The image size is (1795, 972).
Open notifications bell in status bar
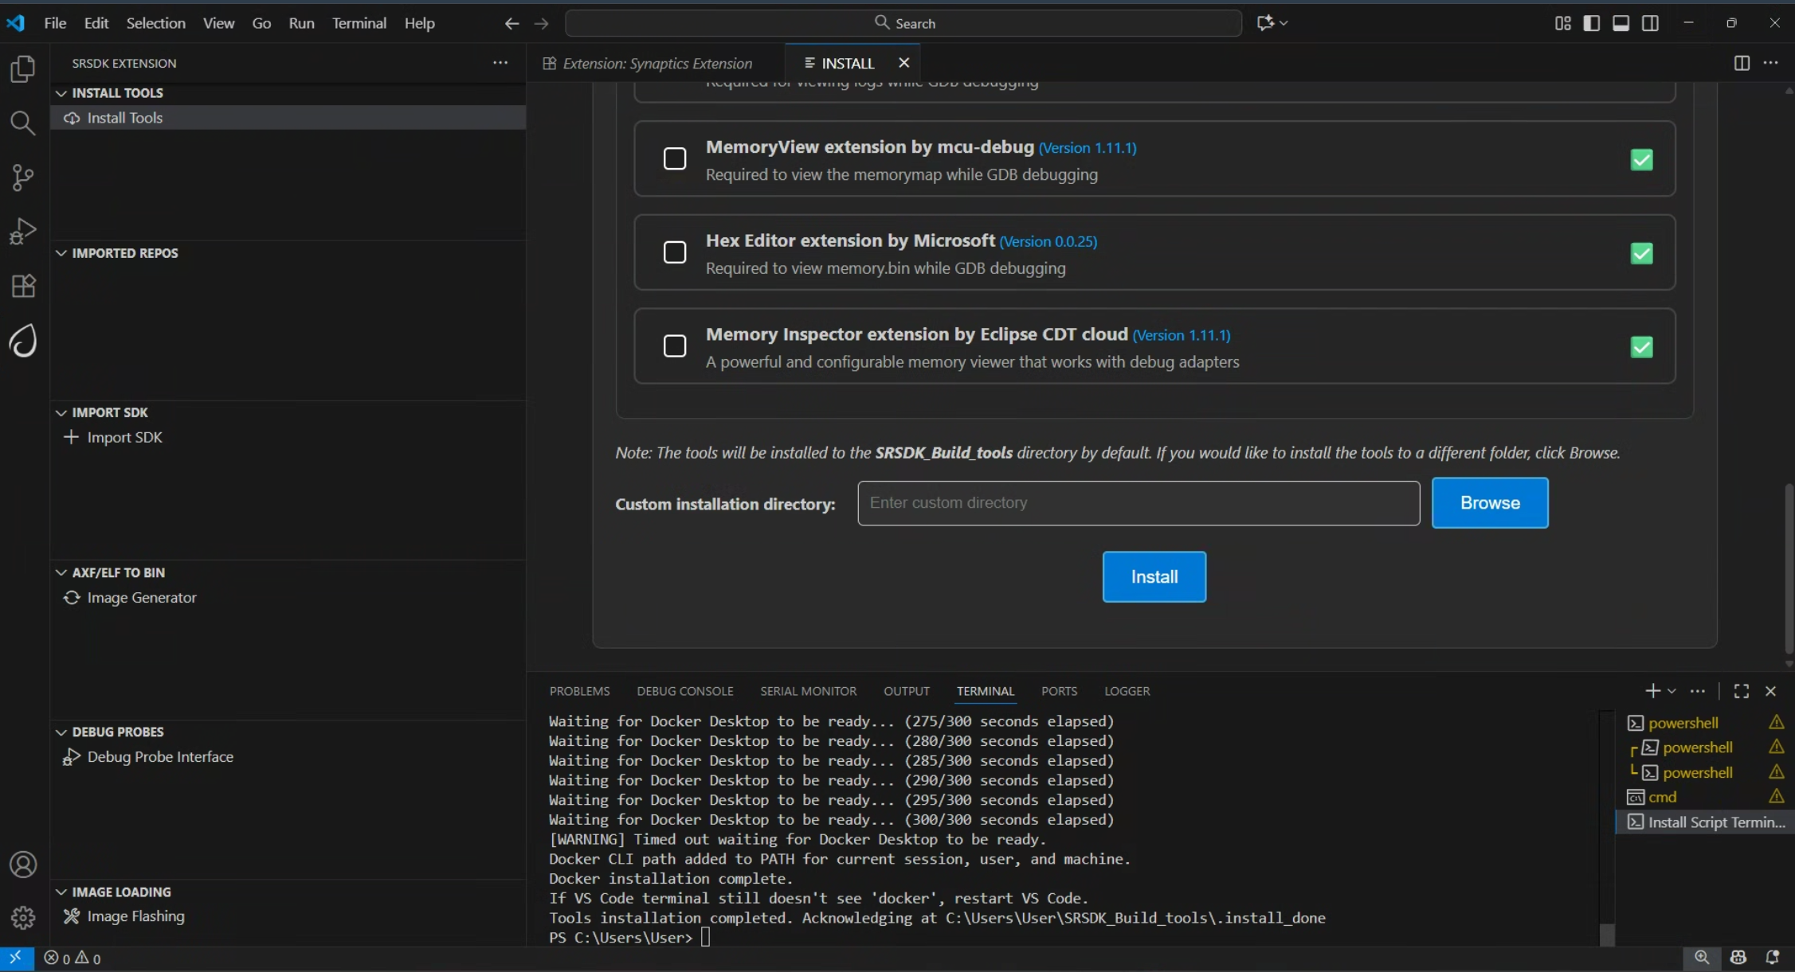tap(1773, 958)
